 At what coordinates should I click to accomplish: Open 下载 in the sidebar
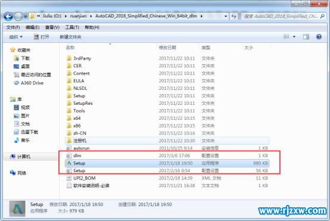[x=21, y=58]
